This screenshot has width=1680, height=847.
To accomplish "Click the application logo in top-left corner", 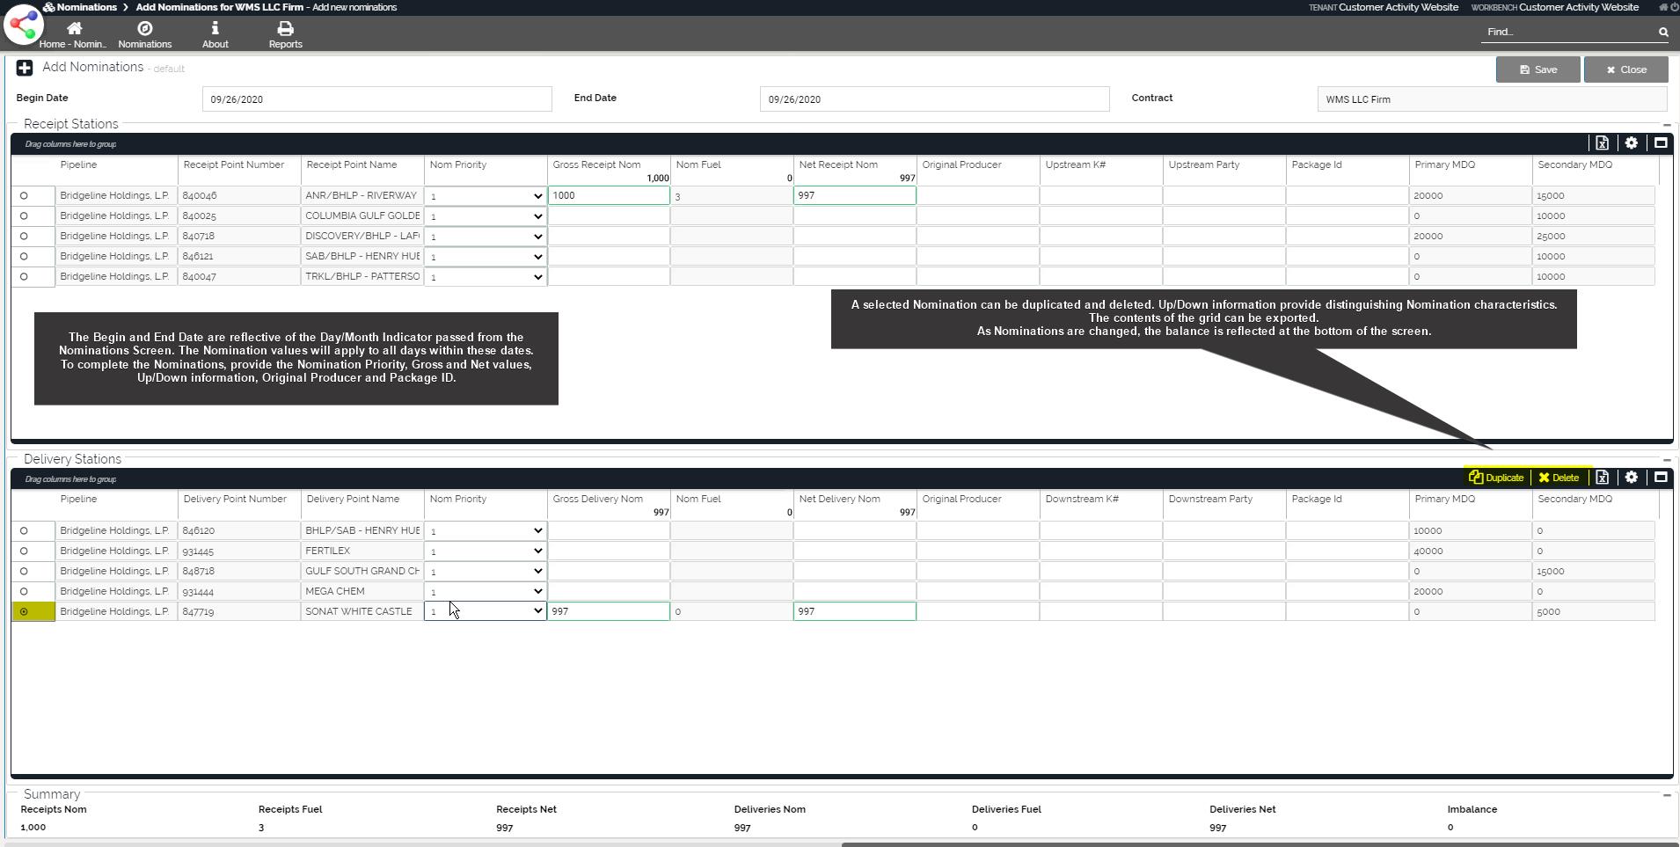I will point(23,25).
